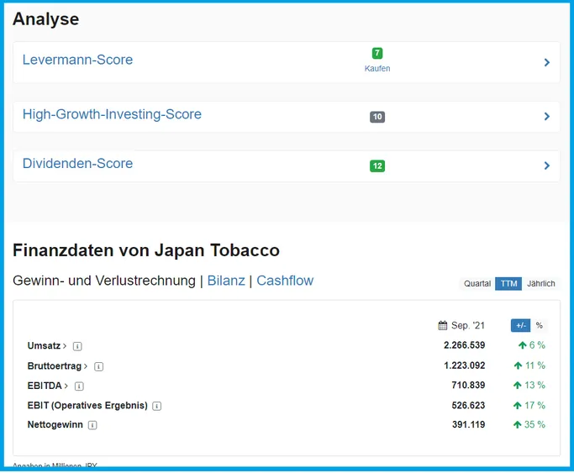Click the Nettogewinn row label
Viewport: 574px width, 473px height.
tap(55, 425)
